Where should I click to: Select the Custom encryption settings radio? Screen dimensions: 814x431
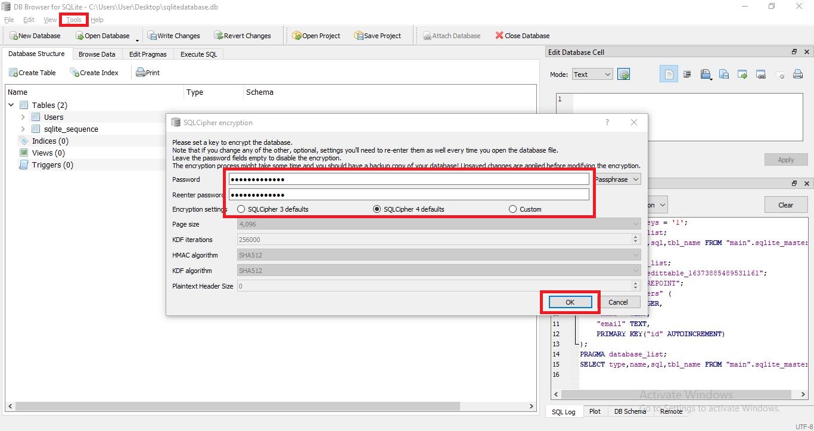[x=512, y=209]
